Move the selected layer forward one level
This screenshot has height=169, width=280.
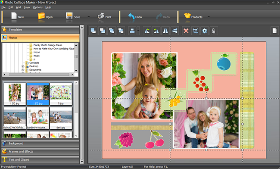112,31
